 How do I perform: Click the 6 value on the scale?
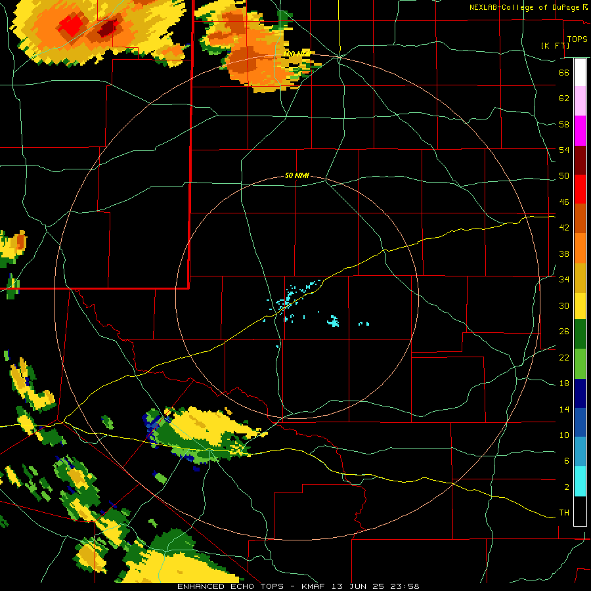567,461
